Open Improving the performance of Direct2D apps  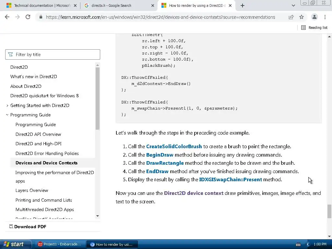(54, 177)
